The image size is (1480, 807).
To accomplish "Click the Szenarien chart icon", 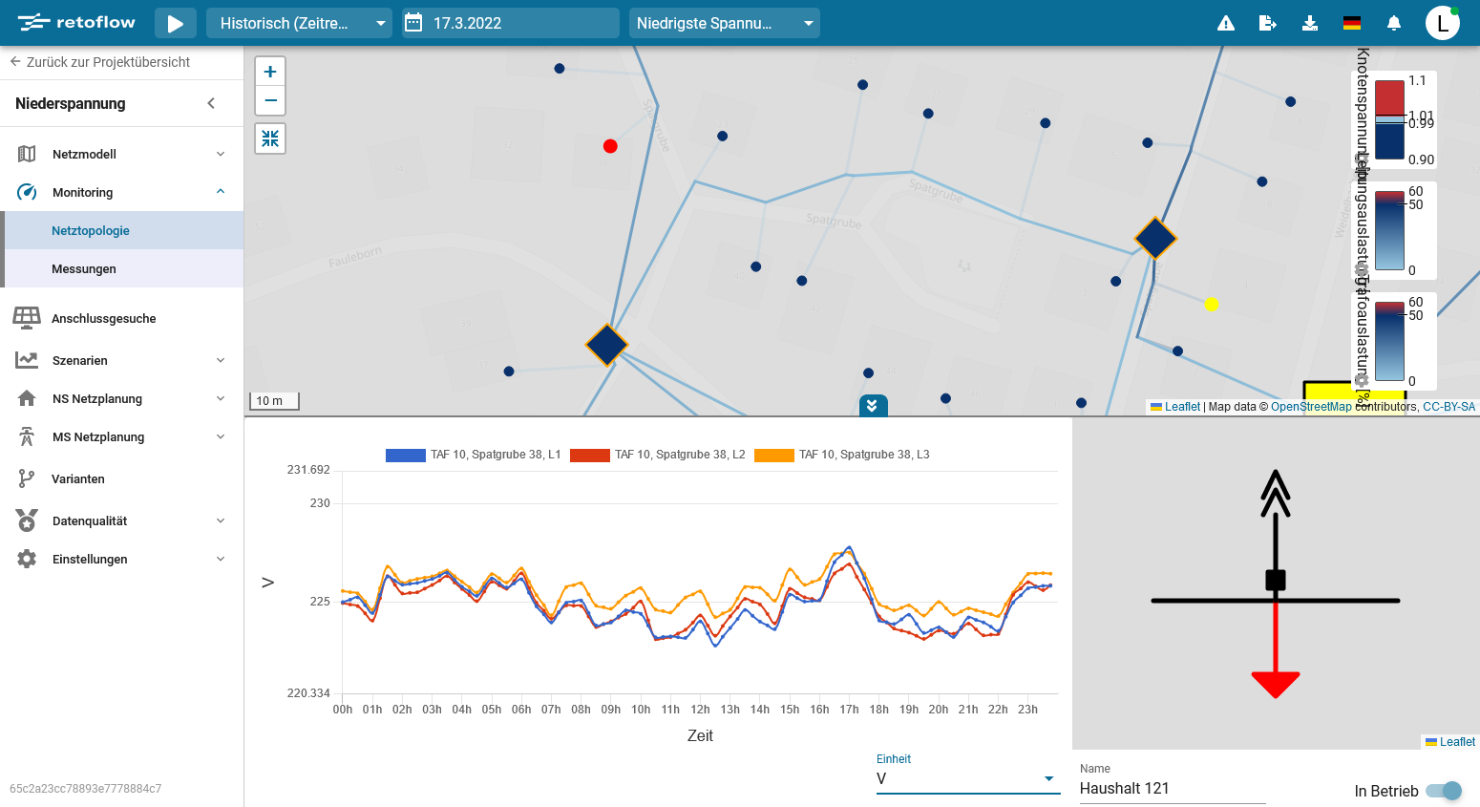I will pyautogui.click(x=27, y=360).
